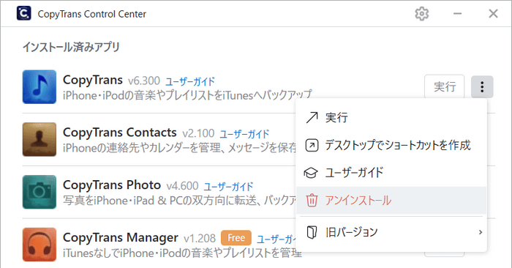Open ユーザーガイド link for CopyTrans Photo
This screenshot has width=512, height=268.
click(228, 186)
